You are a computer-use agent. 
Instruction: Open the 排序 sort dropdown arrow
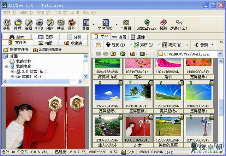click(159, 45)
